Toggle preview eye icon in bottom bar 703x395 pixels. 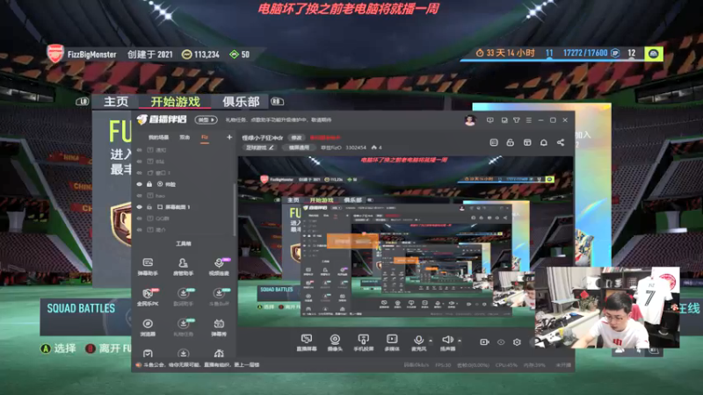coord(501,341)
